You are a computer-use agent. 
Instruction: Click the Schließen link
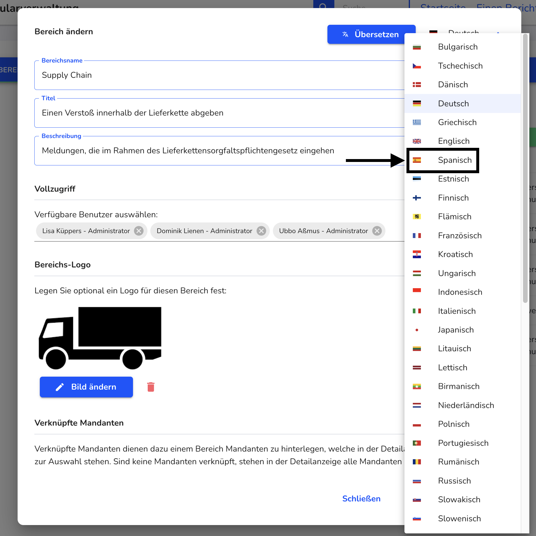[361, 499]
